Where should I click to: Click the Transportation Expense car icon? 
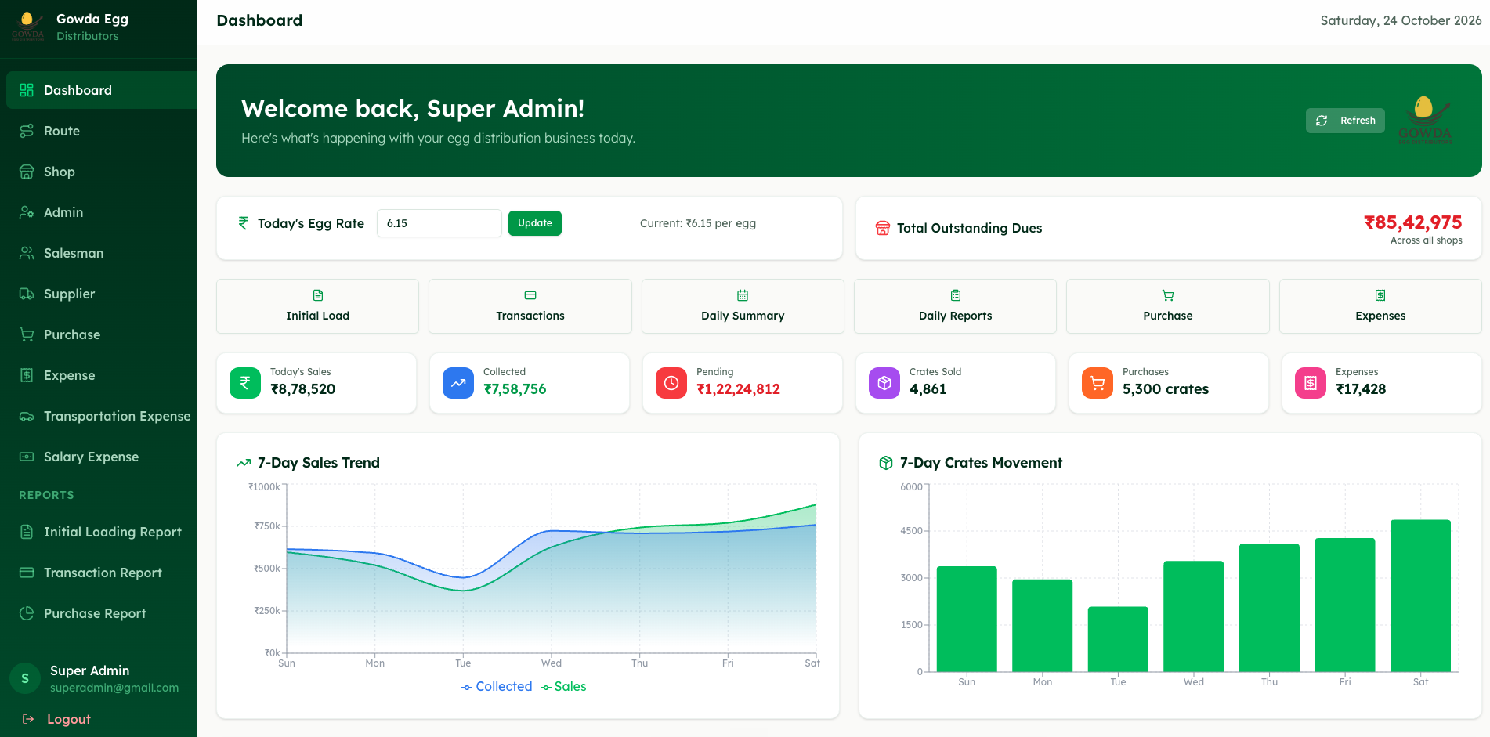pos(27,416)
